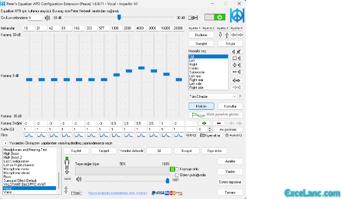Toggle the green equalizer power switch
The height and width of the screenshot is (199, 342).
click(x=214, y=17)
